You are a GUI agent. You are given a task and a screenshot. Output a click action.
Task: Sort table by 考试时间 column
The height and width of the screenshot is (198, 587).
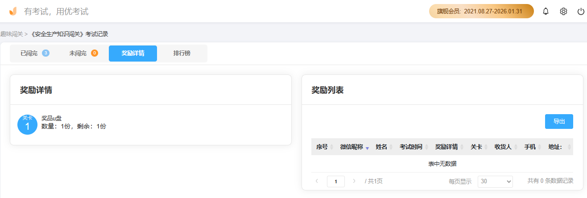coord(413,147)
